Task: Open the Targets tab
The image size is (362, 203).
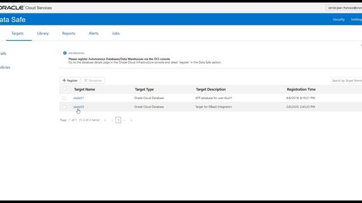Action: tap(18, 33)
